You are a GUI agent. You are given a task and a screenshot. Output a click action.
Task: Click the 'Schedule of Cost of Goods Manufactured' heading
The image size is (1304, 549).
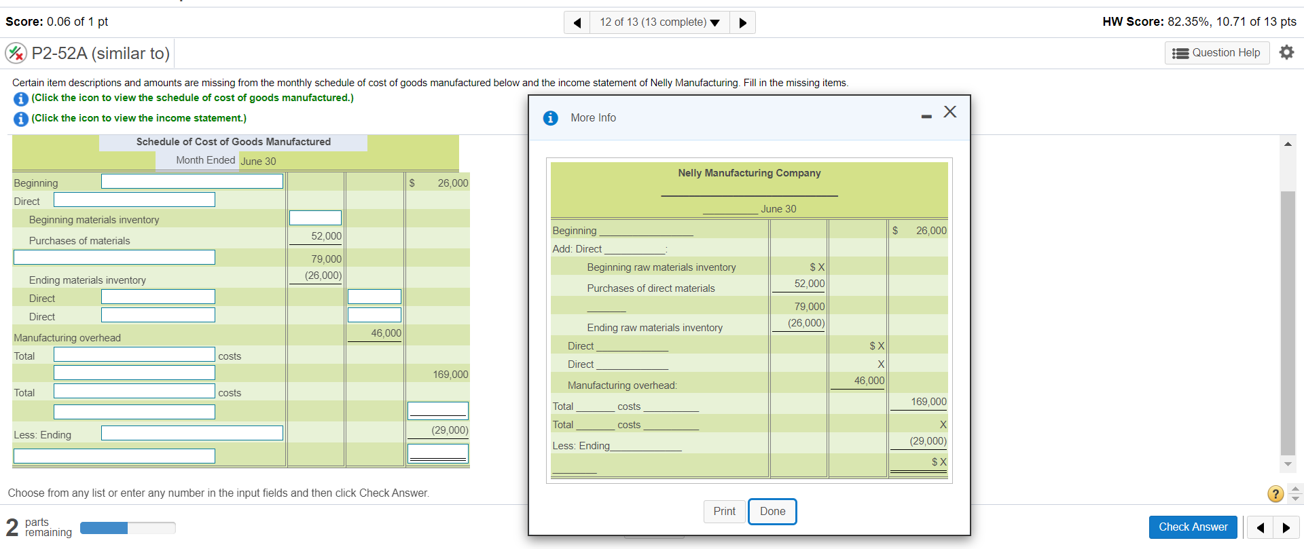coord(234,142)
